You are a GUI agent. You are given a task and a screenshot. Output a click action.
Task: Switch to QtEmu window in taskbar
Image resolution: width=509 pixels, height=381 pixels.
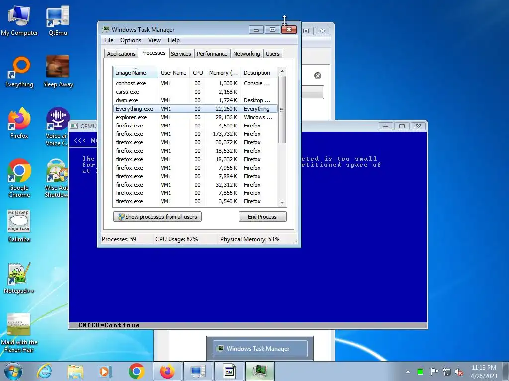point(198,371)
